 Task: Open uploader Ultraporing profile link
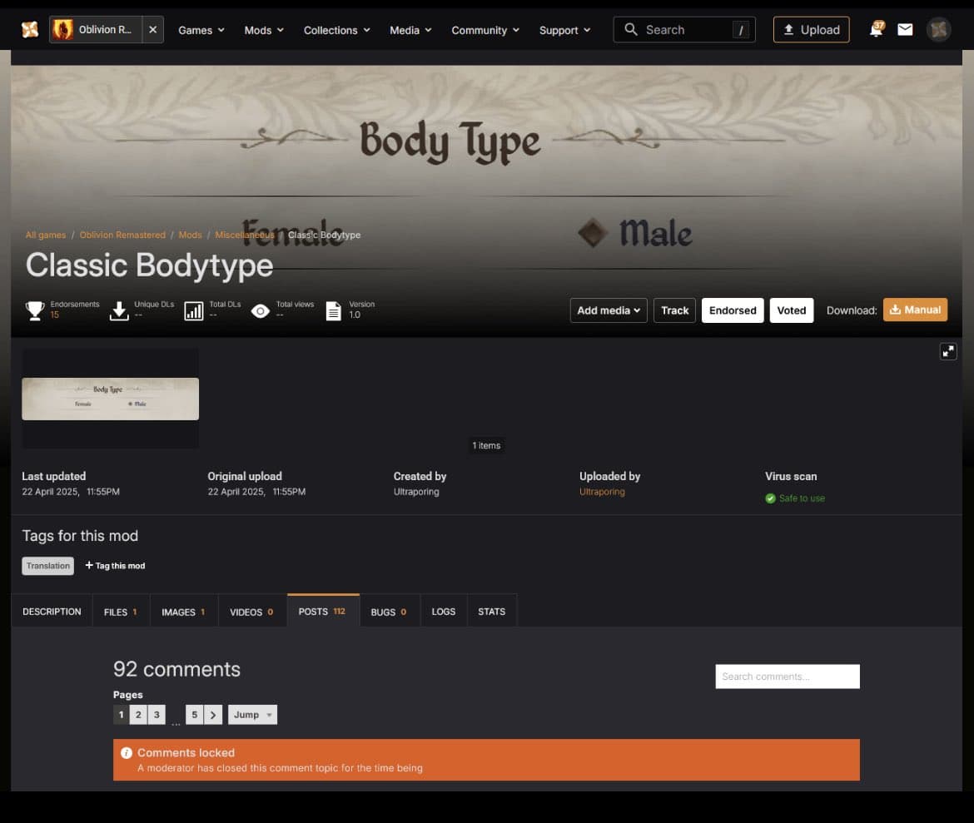click(x=602, y=491)
